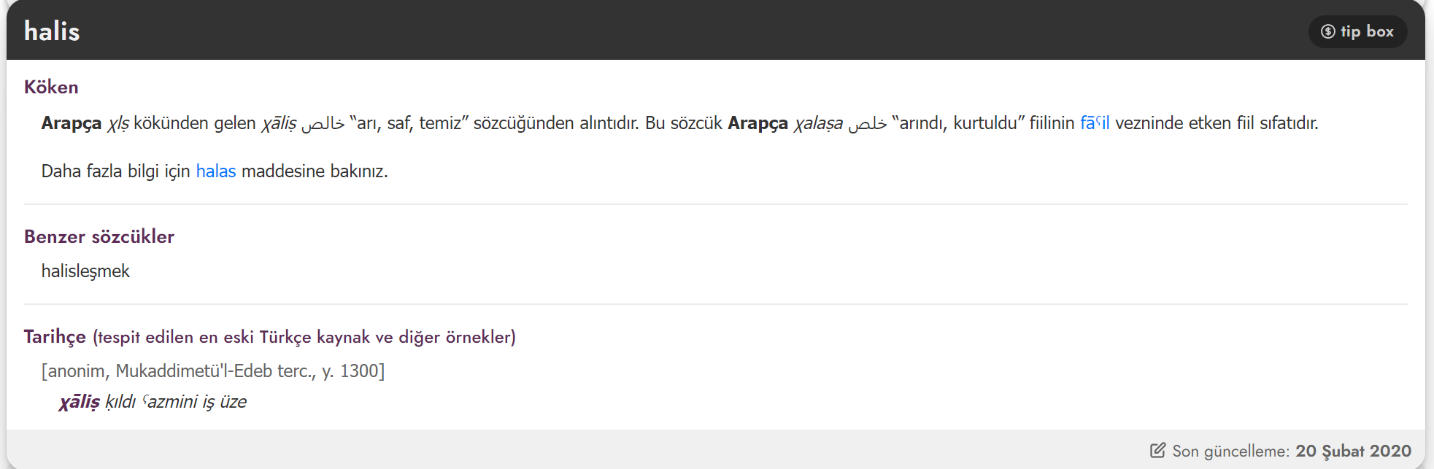Click the dollar coin icon in tip box

click(x=1328, y=31)
